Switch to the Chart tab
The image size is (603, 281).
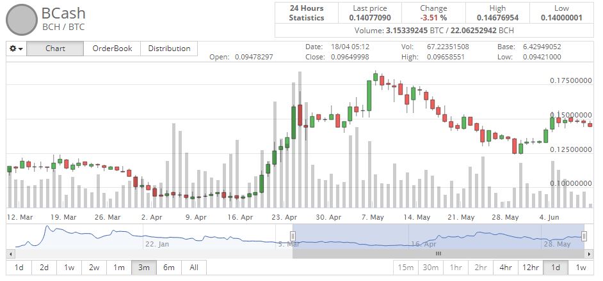click(x=55, y=49)
